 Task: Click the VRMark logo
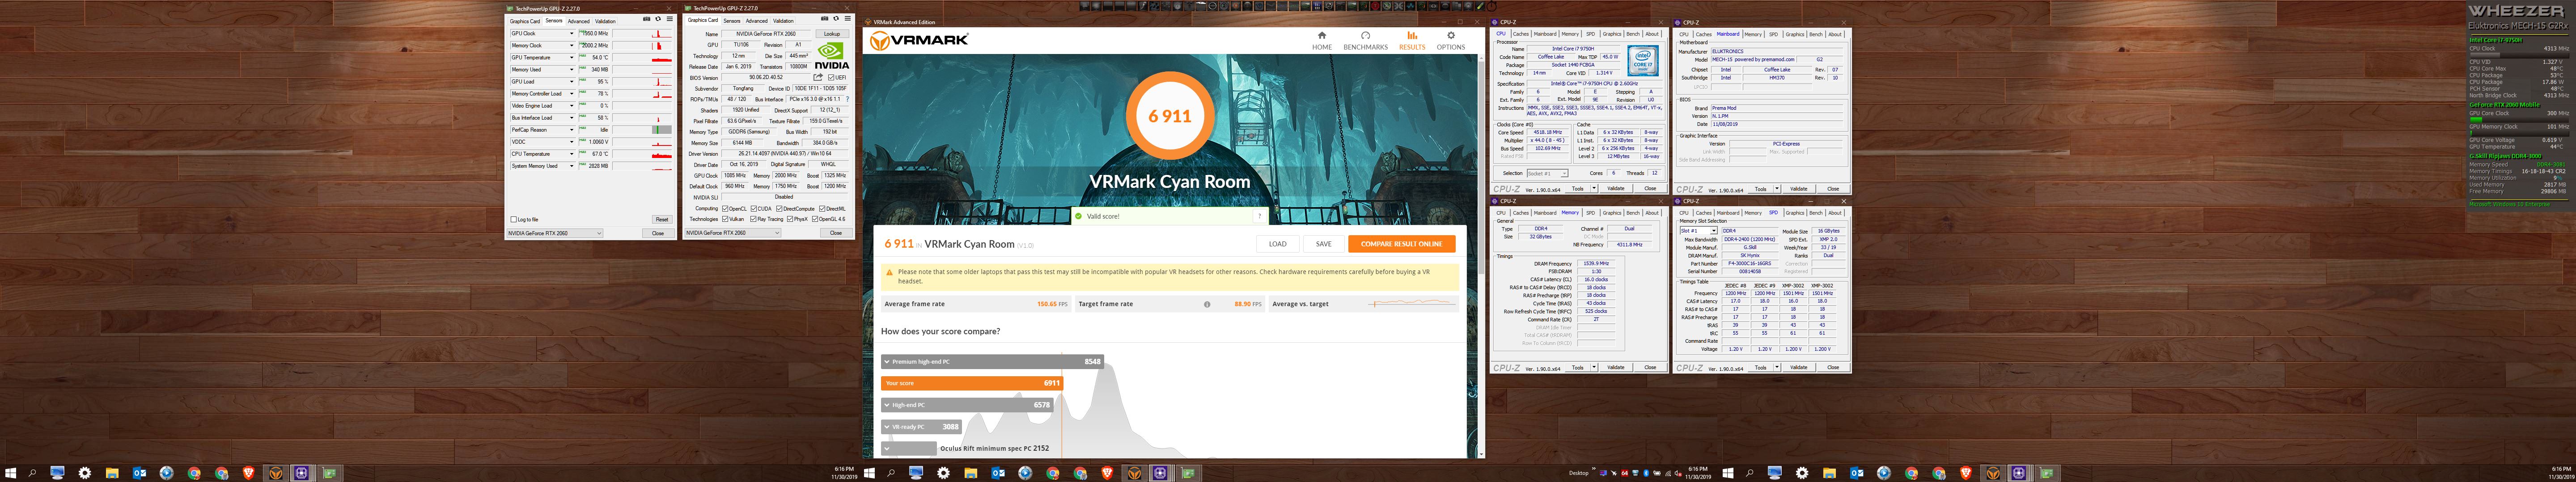tap(918, 41)
